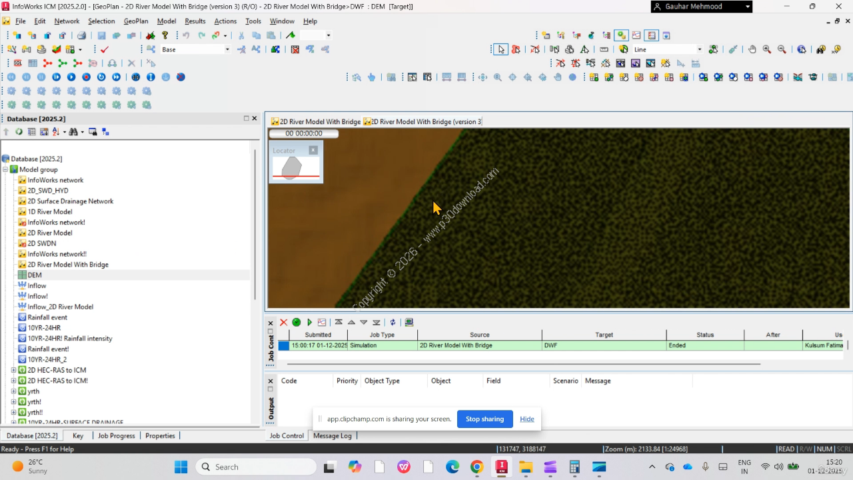Select 2D Surface Drainage Network in tree
This screenshot has width=853, height=480.
70,201
